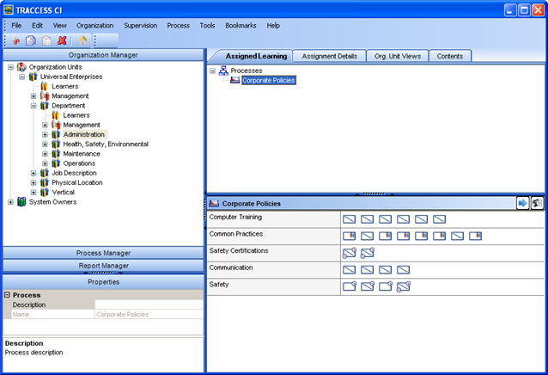Select the Administration org unit
The height and width of the screenshot is (375, 548).
pos(84,134)
